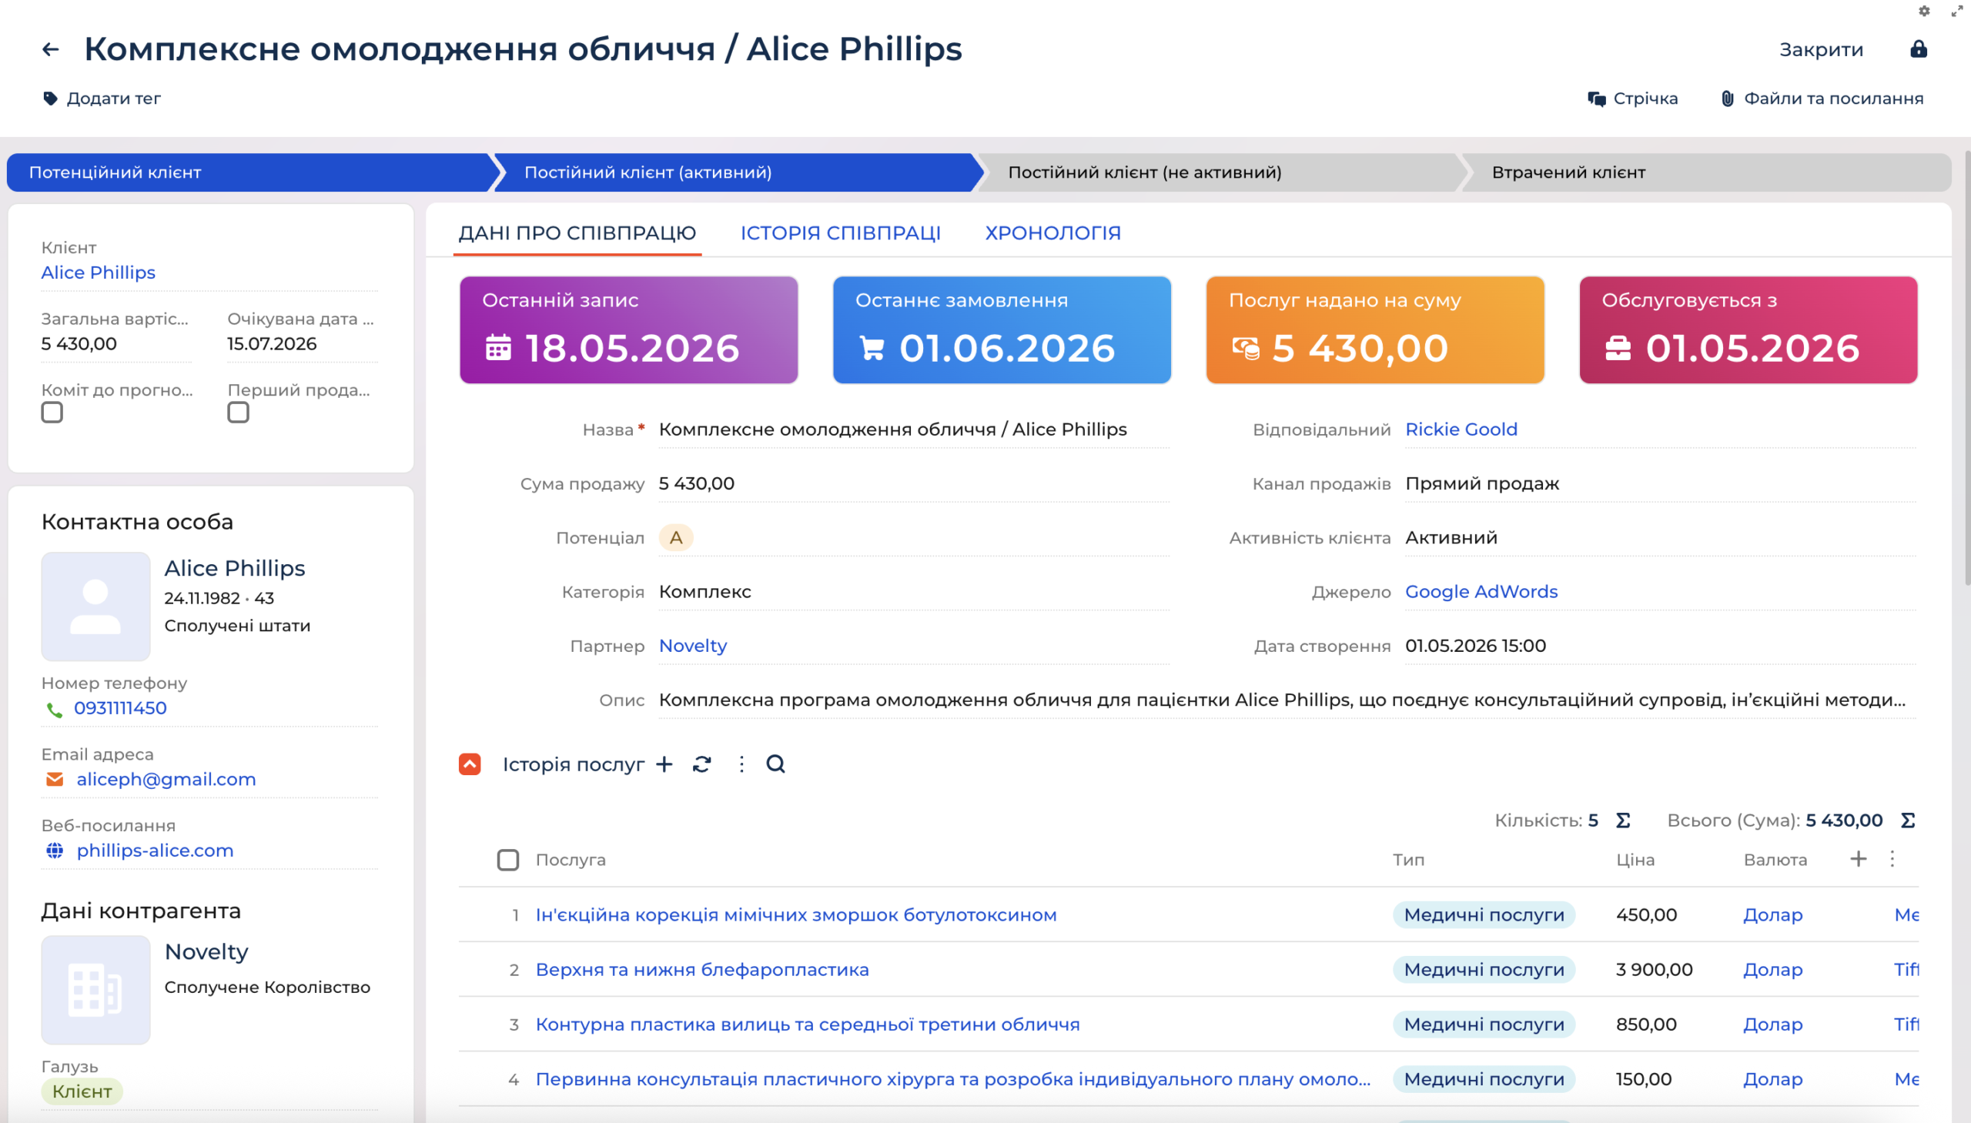Viewport: 1971px width, 1123px height.
Task: Click Очікувана дата field 15.07.2026
Action: pos(303,344)
